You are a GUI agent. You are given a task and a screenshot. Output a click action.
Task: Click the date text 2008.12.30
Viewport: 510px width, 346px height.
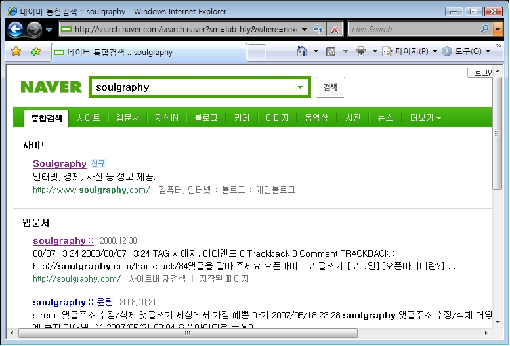(118, 240)
